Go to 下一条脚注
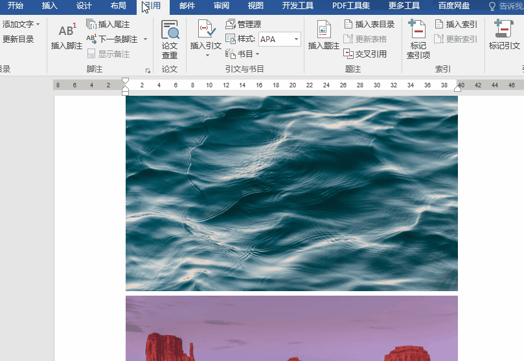524x361 pixels. (x=112, y=39)
